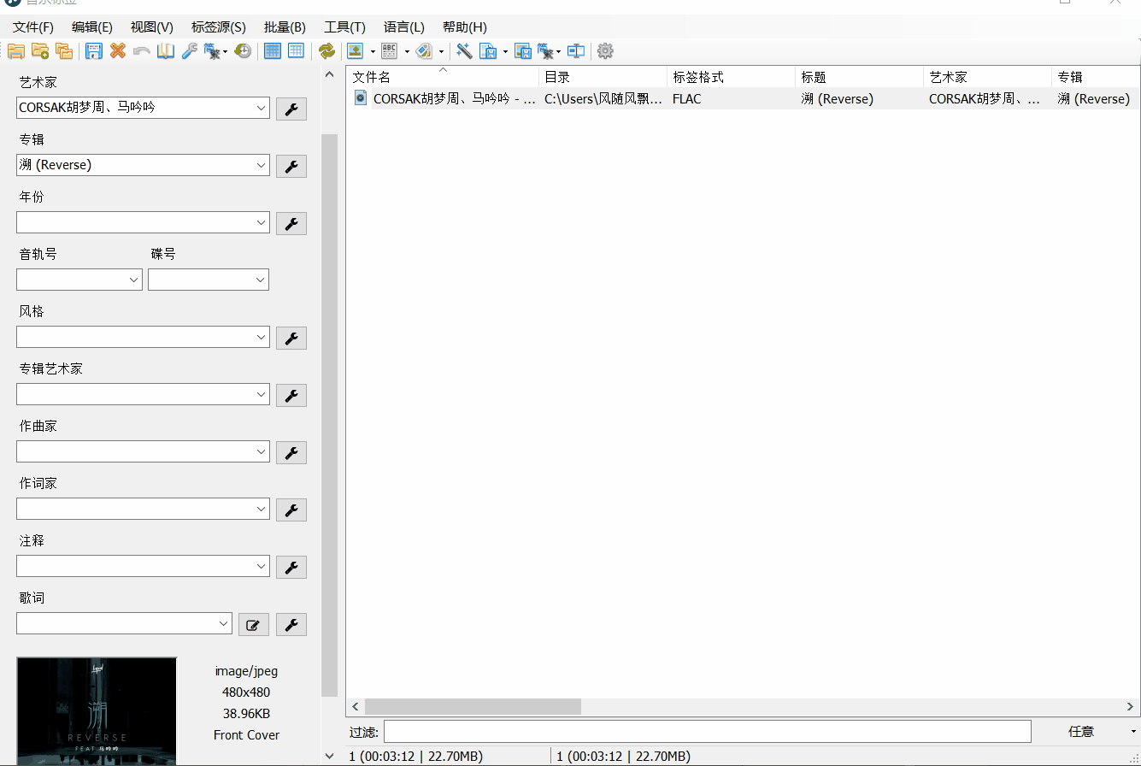Click the wrench button beside 风格 field
The height and width of the screenshot is (766, 1141).
[291, 338]
